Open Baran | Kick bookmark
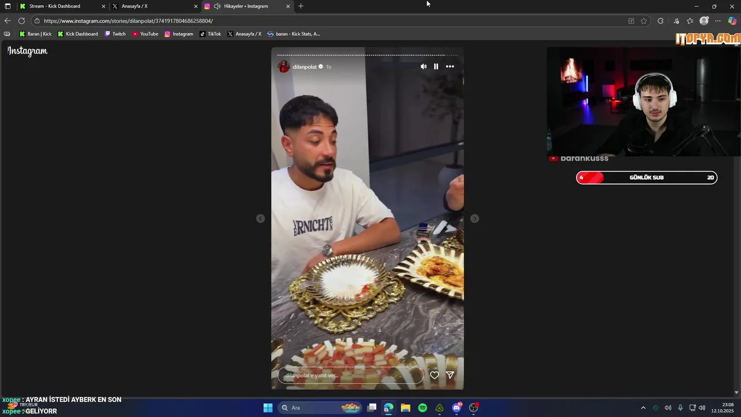This screenshot has width=741, height=417. [35, 34]
